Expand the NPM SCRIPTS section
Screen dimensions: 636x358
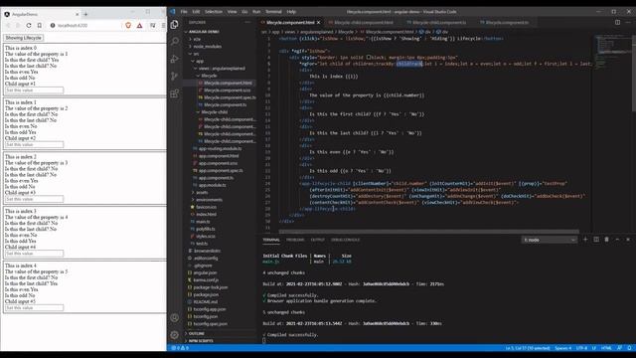coord(201,340)
